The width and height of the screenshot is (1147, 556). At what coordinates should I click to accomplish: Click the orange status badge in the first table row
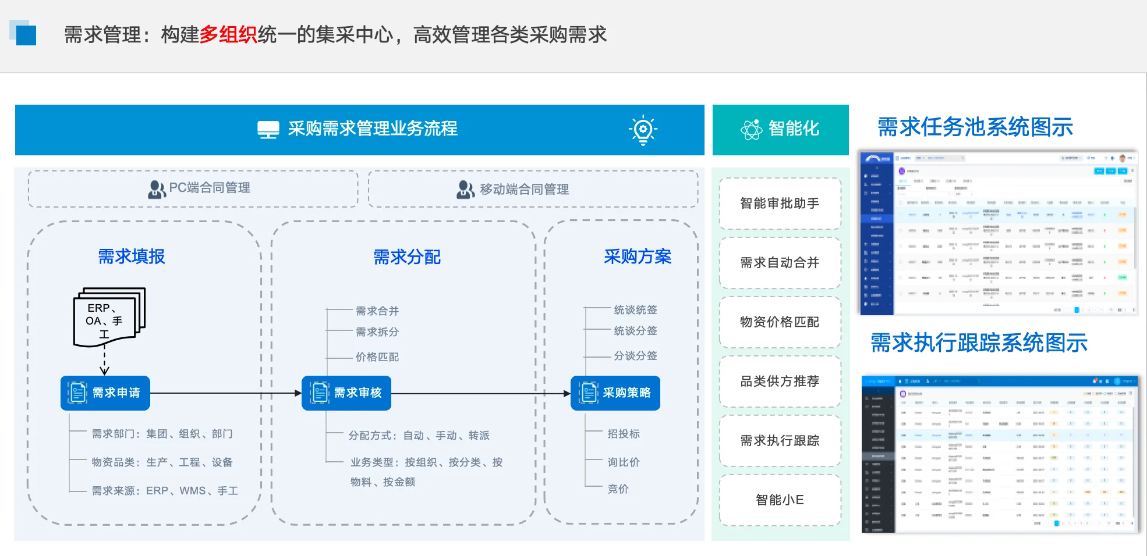coord(1123,215)
